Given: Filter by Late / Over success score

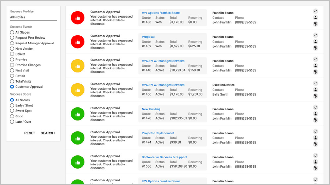Looking at the screenshot, I should [x=12, y=122].
